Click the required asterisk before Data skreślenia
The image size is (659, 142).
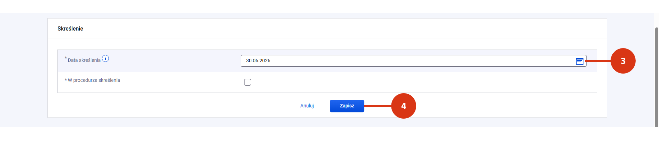tap(66, 58)
